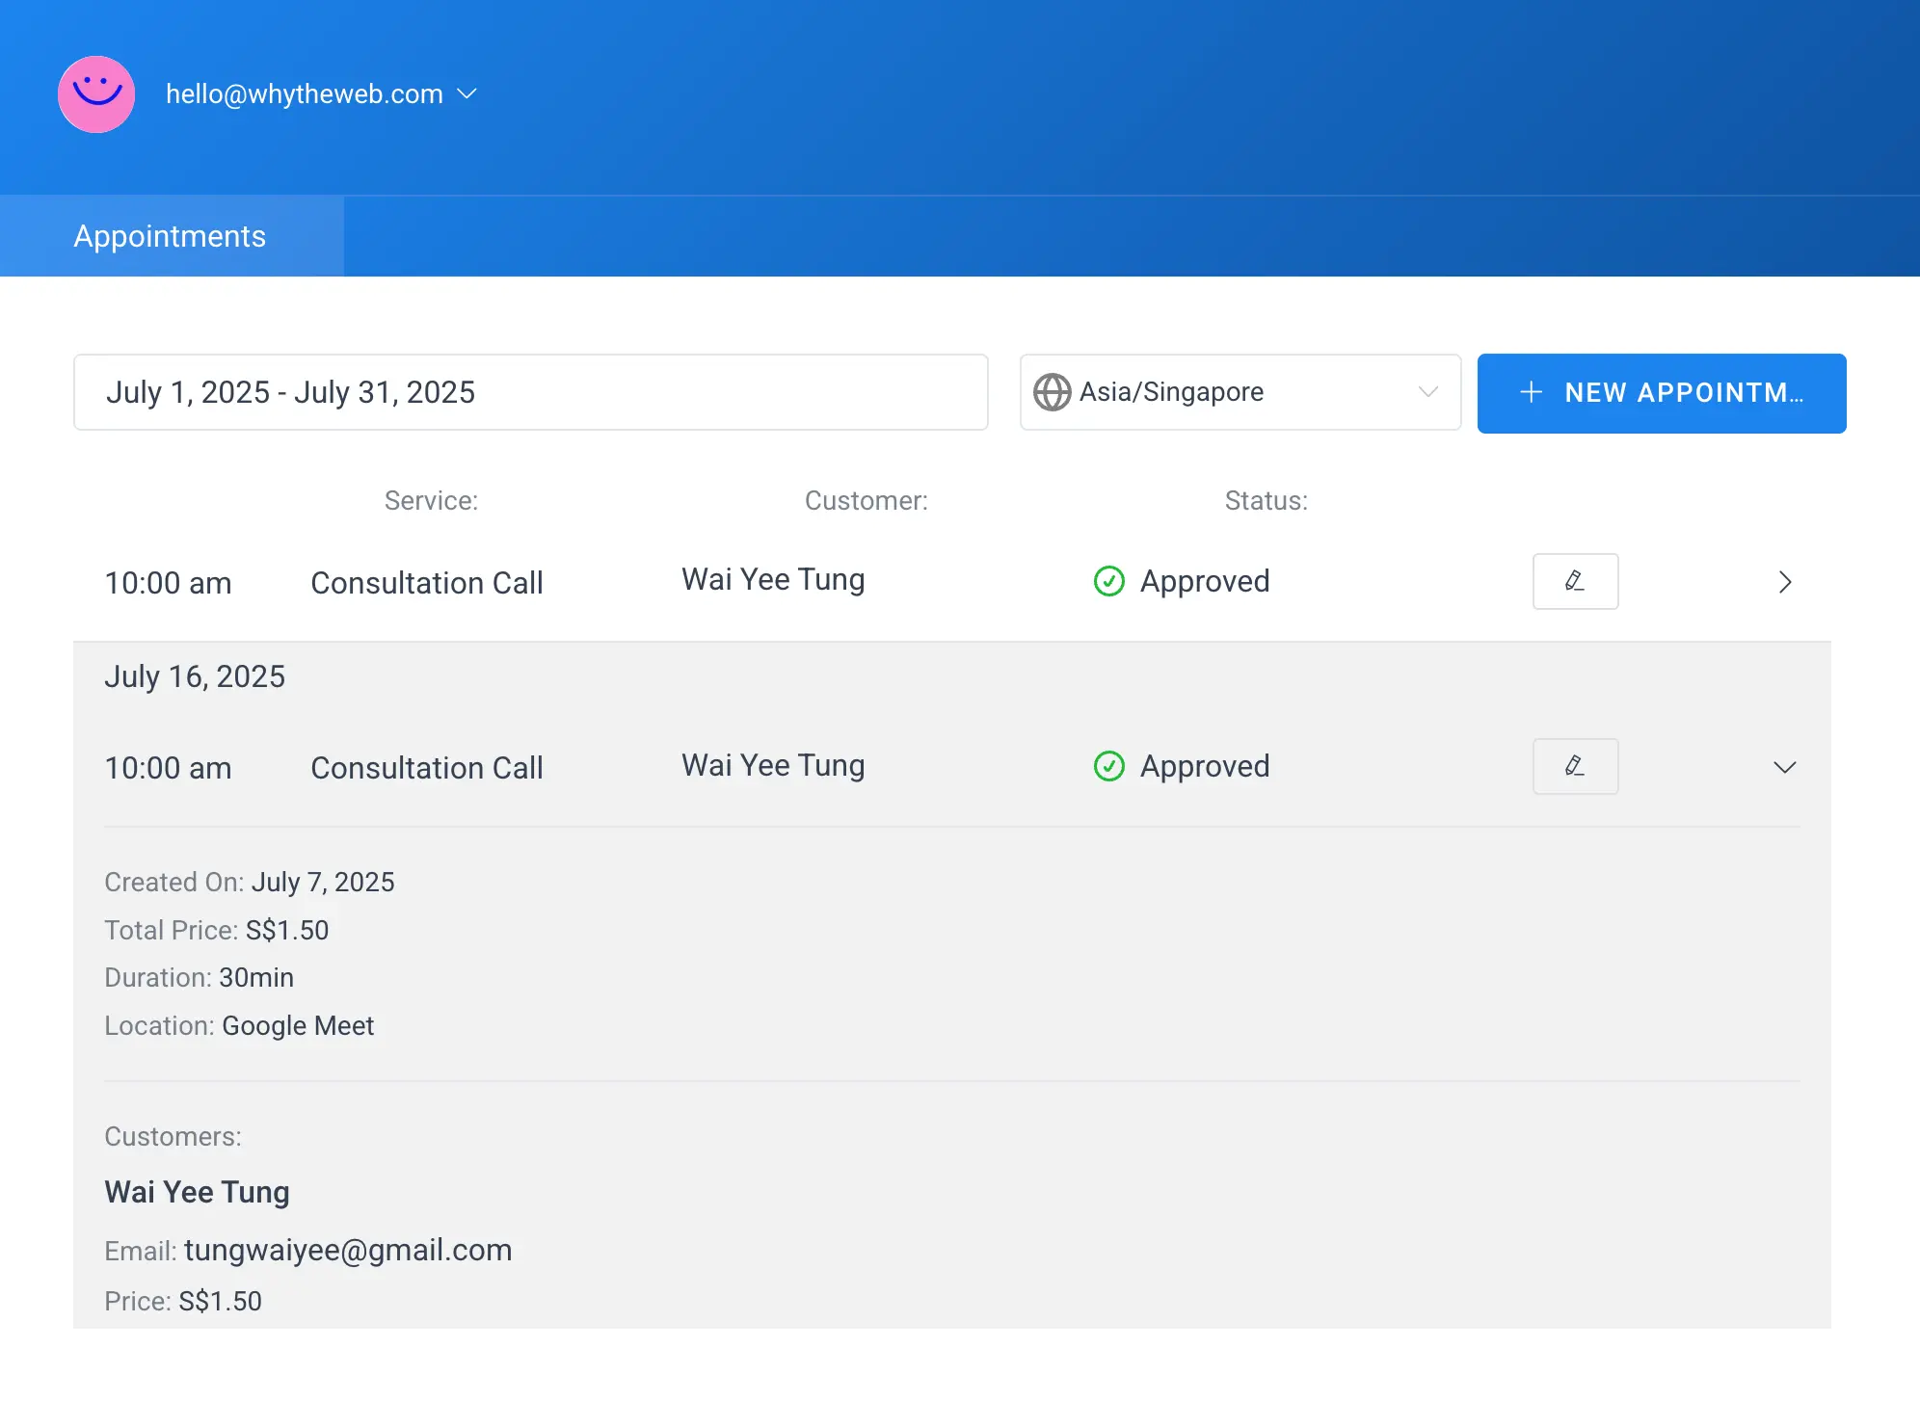
Task: Click the bold Wai Yee Tung customer heading
Action: [197, 1192]
